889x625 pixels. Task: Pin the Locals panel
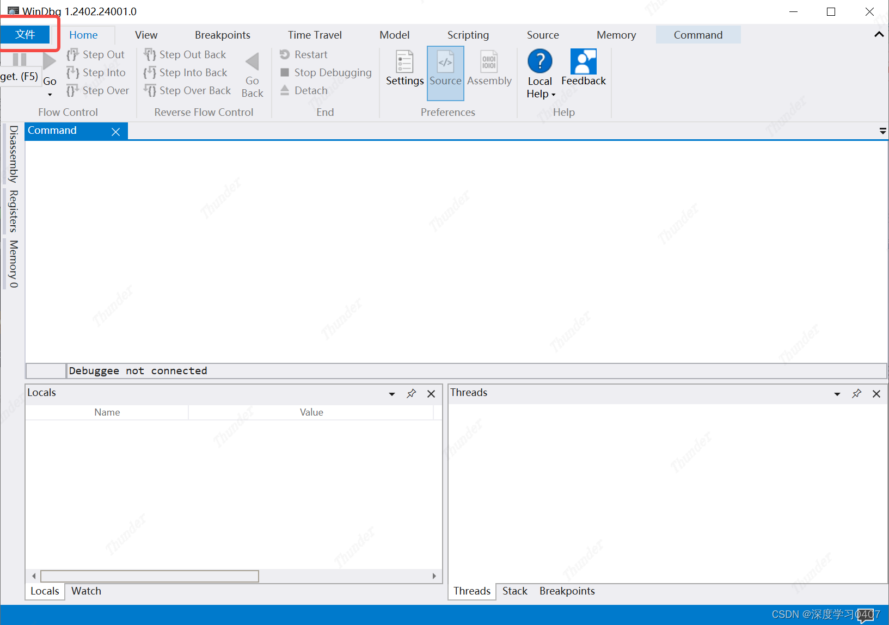pyautogui.click(x=411, y=393)
